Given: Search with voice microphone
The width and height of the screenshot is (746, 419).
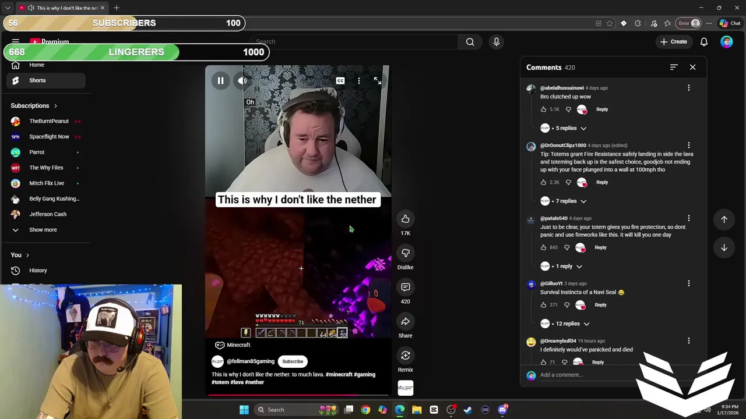Looking at the screenshot, I should click(x=497, y=42).
